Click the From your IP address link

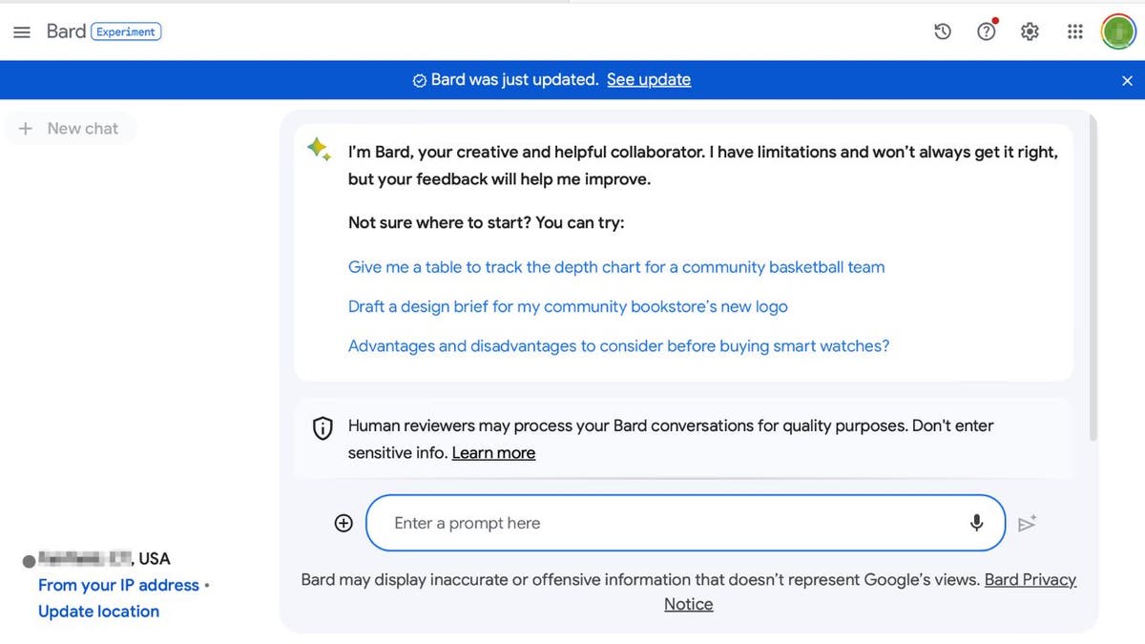pos(118,585)
